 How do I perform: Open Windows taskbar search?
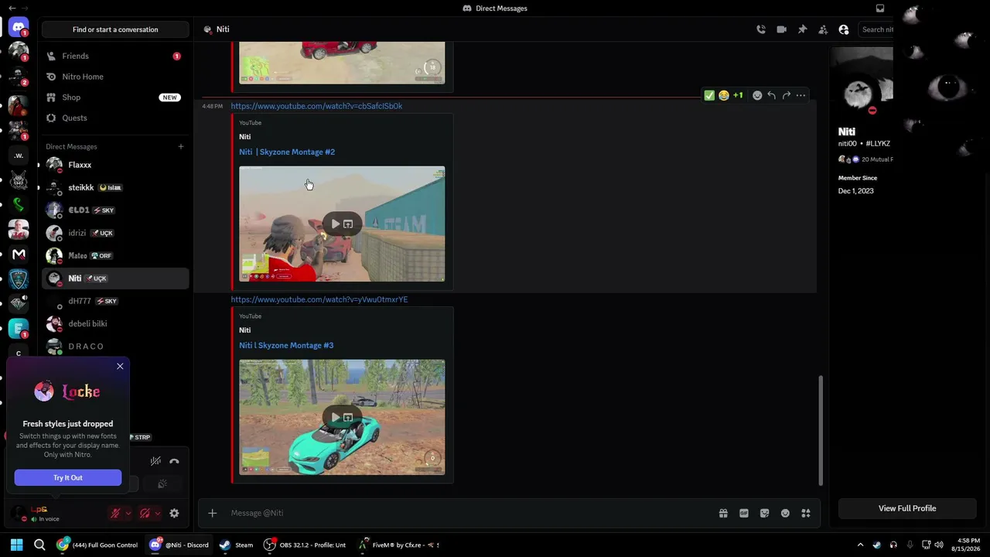tap(39, 545)
